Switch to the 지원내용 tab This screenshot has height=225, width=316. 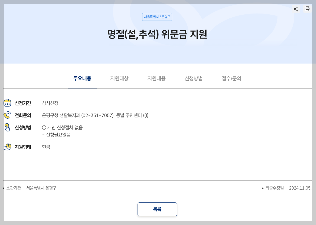(x=156, y=79)
